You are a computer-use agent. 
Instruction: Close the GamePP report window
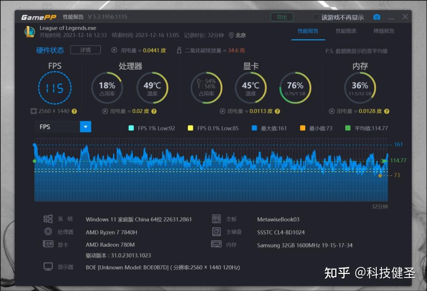(405, 17)
